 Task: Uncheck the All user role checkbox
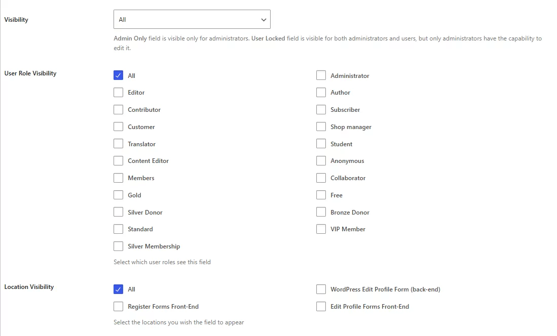[118, 75]
